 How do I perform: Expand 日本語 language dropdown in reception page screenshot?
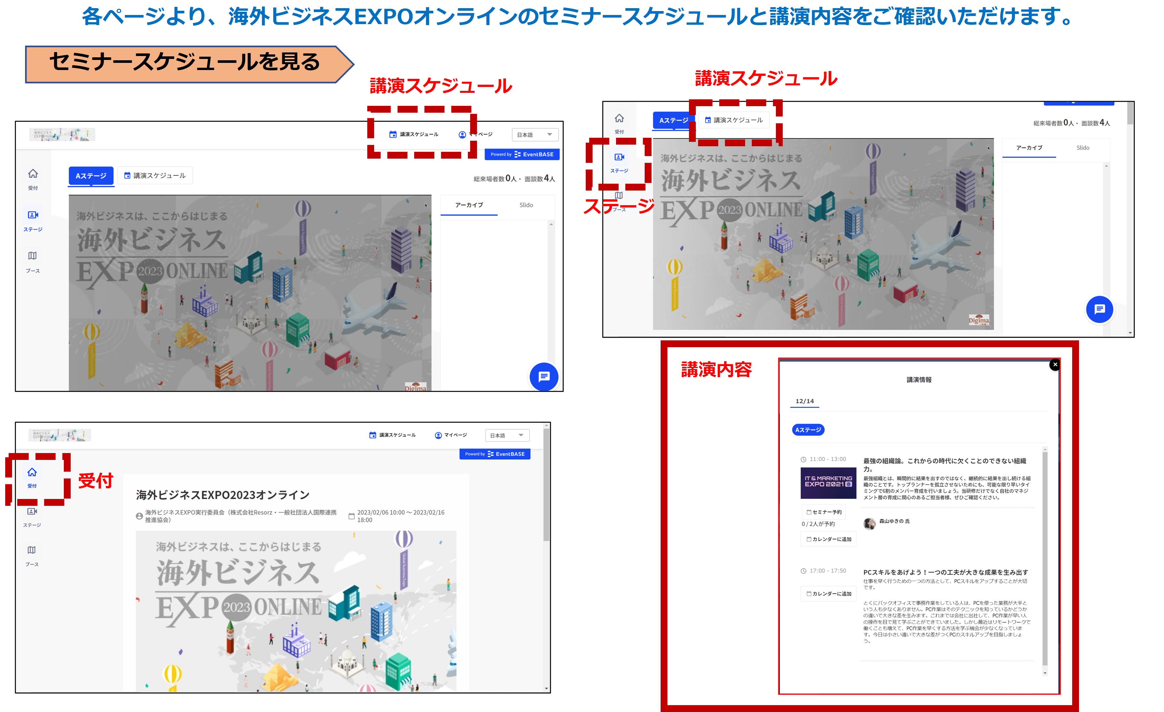pos(507,435)
